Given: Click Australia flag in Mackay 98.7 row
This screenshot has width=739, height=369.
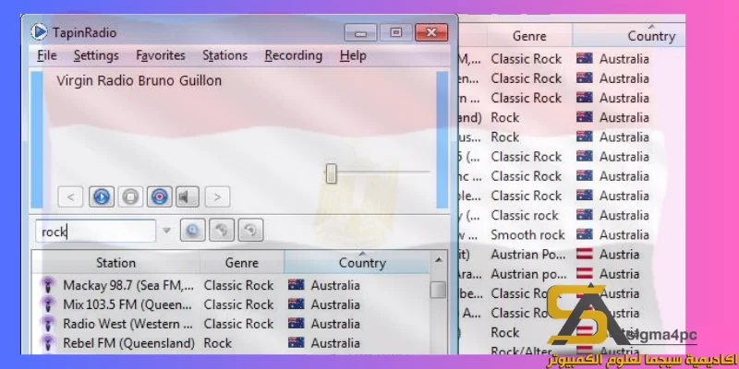Looking at the screenshot, I should coord(296,285).
